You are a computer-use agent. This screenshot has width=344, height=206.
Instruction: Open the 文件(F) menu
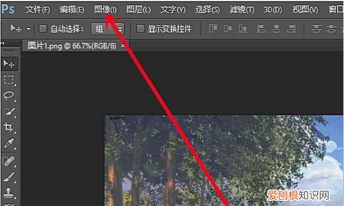[38, 9]
